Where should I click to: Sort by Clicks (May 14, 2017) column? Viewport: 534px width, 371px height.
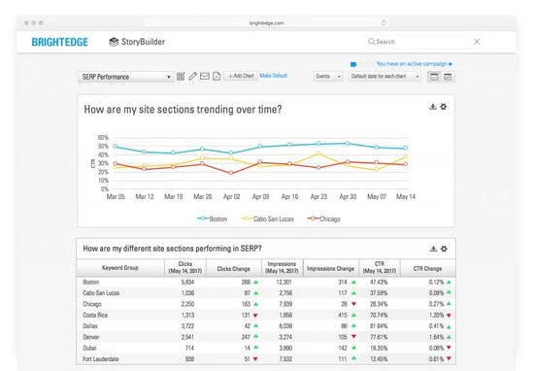(x=185, y=268)
